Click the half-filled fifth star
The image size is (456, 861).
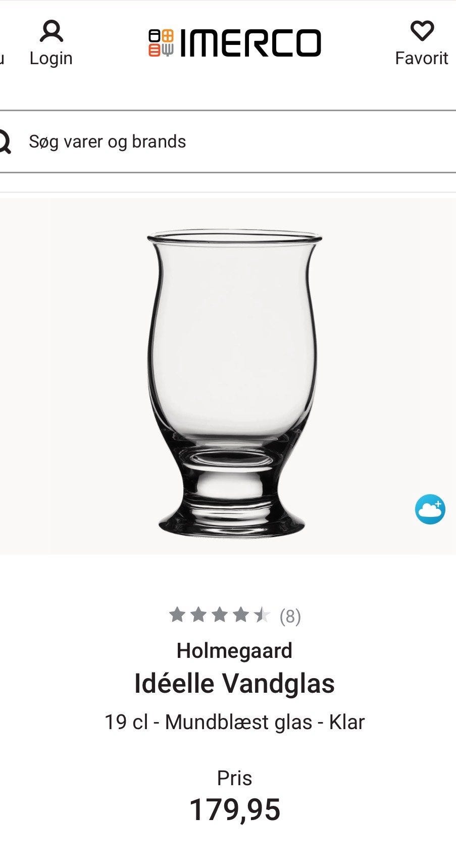[x=262, y=615]
